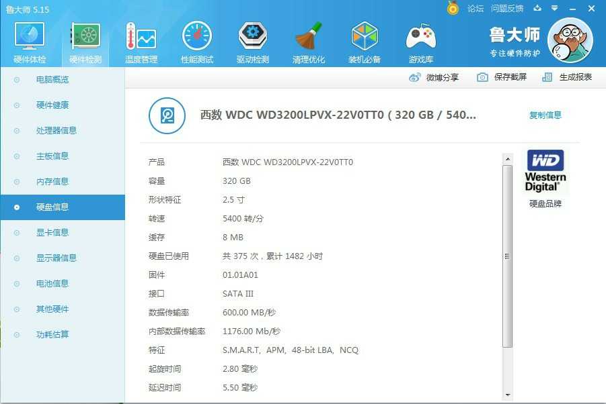
Task: Click the camera icon for saving screenshot
Action: [x=482, y=77]
